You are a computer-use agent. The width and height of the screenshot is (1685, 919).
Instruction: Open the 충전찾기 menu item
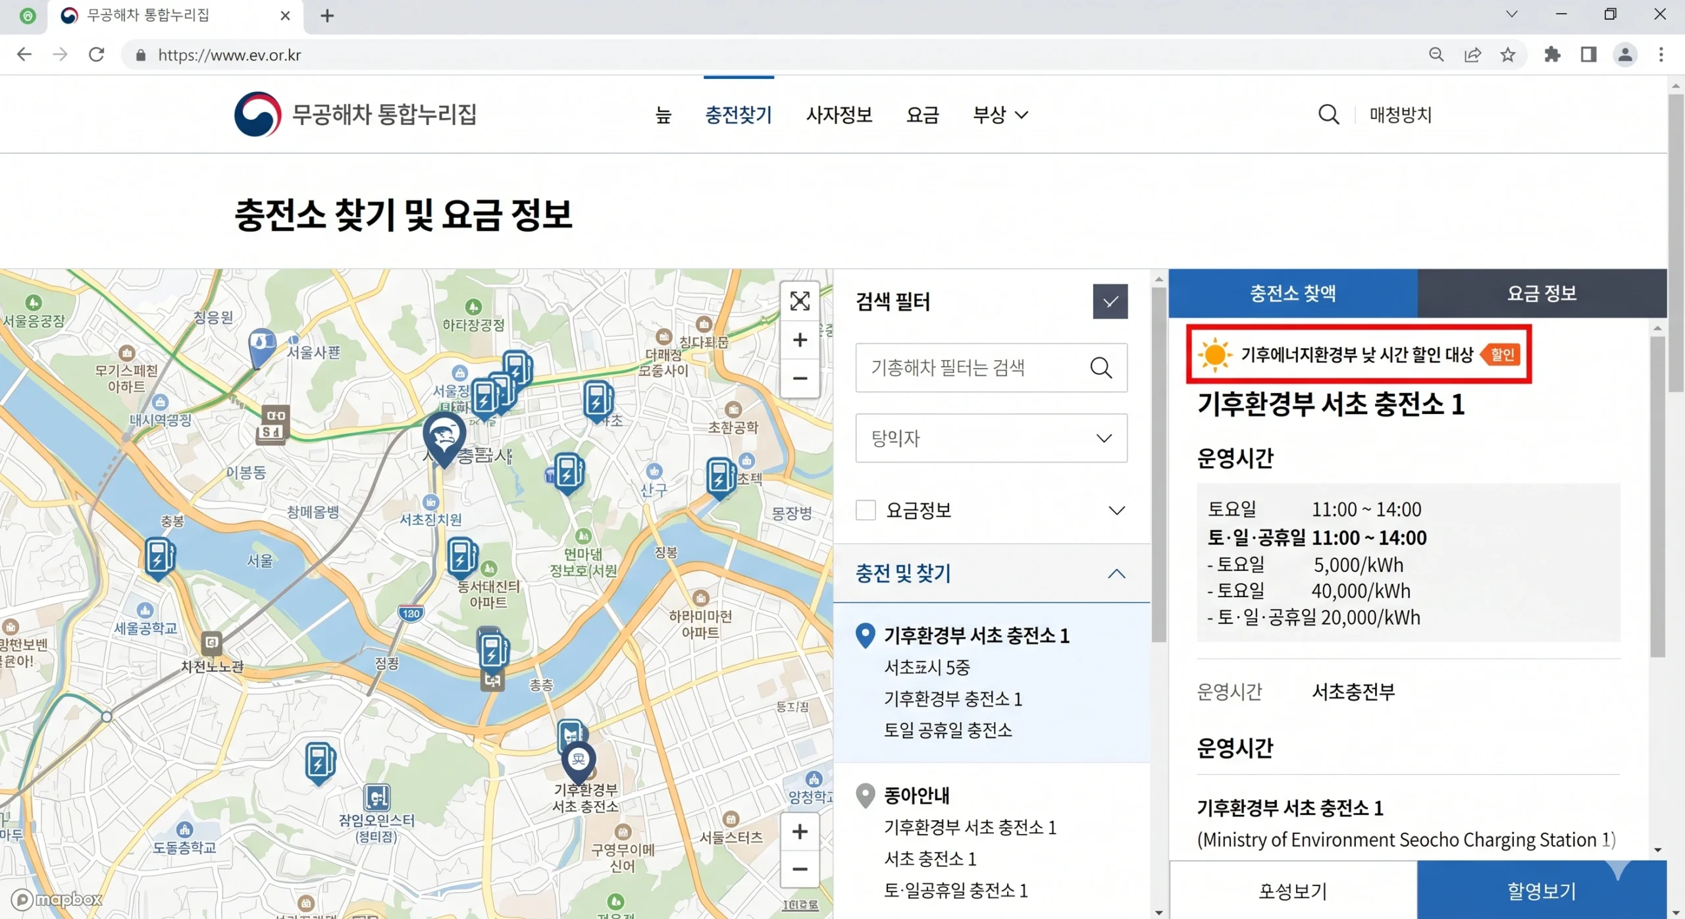pyautogui.click(x=739, y=115)
